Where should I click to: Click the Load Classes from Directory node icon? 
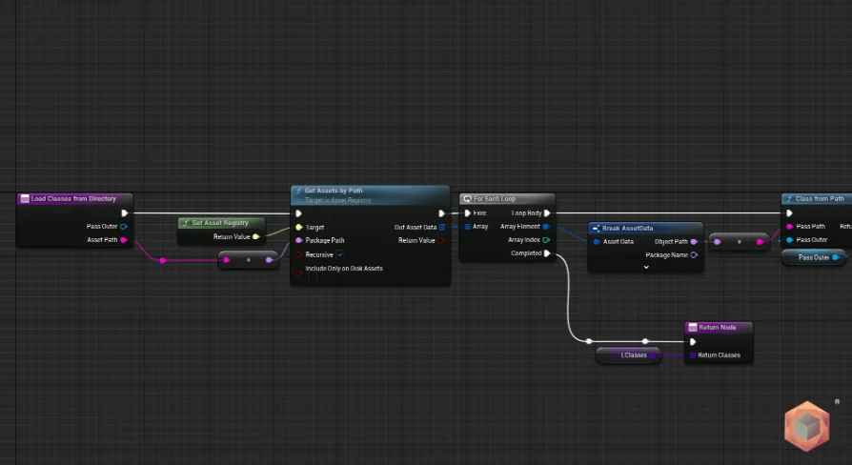25,199
